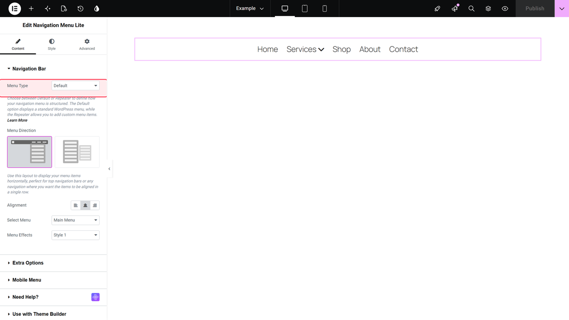The height and width of the screenshot is (320, 569).
Task: Click the rocket icon in the top bar
Action: pos(438,9)
